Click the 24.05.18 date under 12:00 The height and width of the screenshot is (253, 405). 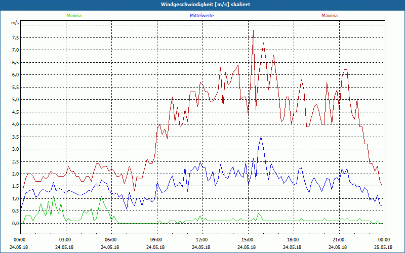pyautogui.click(x=201, y=247)
